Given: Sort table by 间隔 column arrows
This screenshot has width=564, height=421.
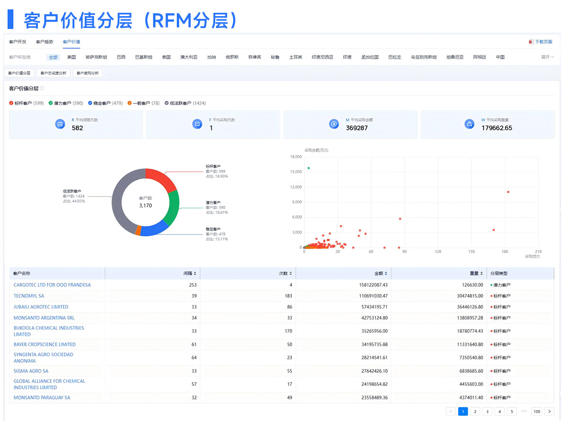Looking at the screenshot, I should coord(195,274).
